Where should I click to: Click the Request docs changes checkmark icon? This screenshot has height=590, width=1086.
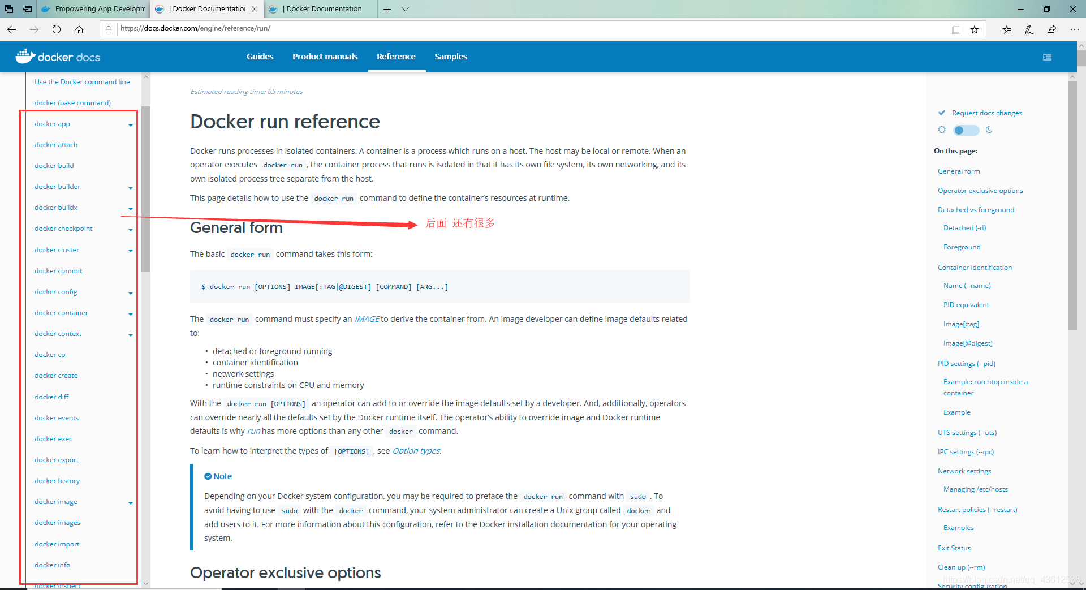tap(942, 113)
